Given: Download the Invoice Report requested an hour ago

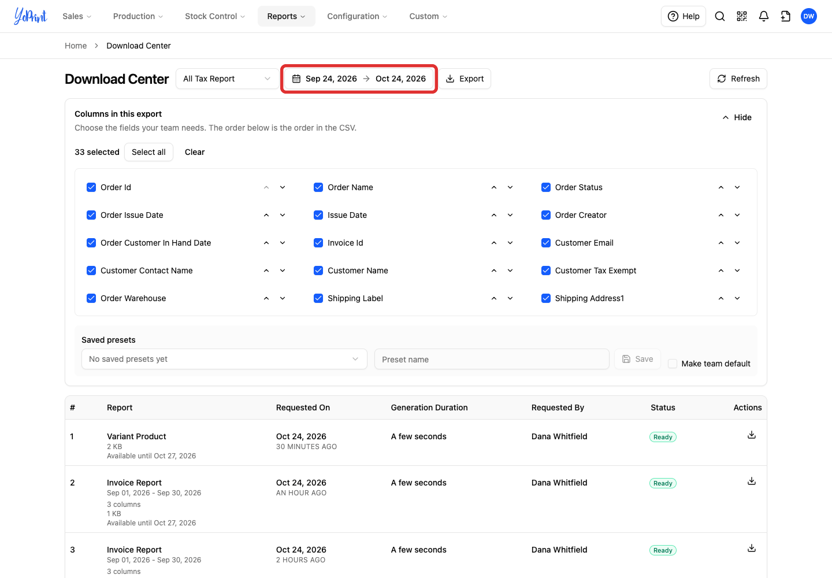Looking at the screenshot, I should click(752, 481).
